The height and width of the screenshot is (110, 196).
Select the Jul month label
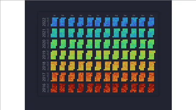coord(107,16)
